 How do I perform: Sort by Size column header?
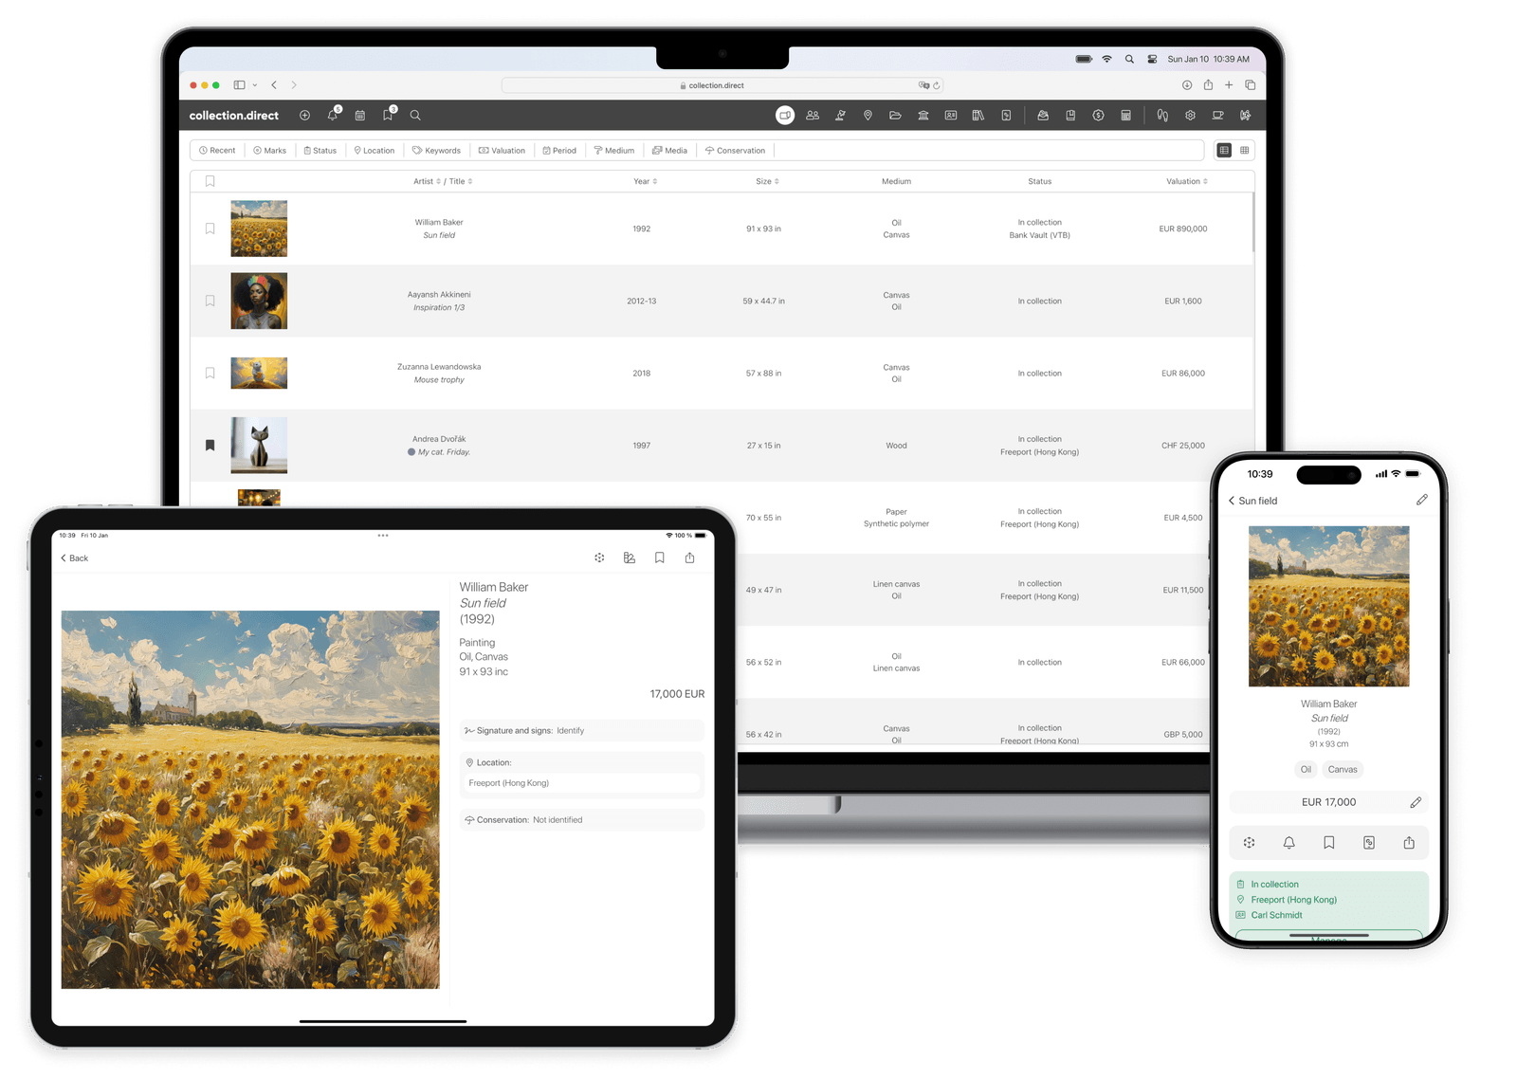click(767, 181)
